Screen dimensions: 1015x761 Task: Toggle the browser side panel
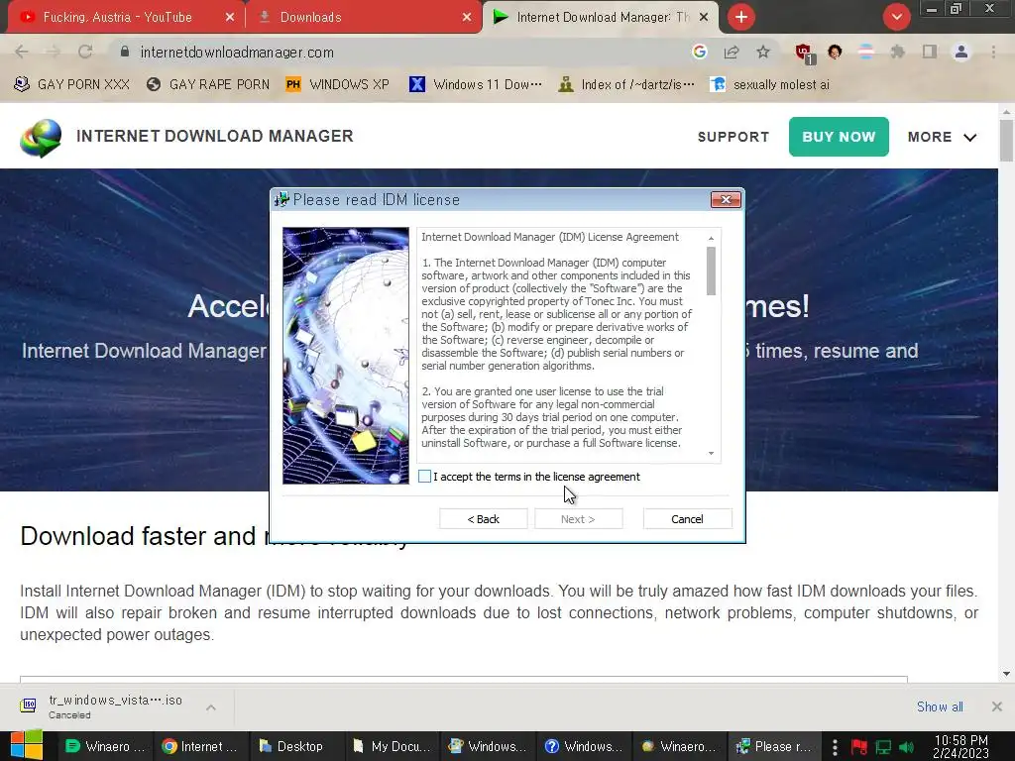(x=930, y=52)
